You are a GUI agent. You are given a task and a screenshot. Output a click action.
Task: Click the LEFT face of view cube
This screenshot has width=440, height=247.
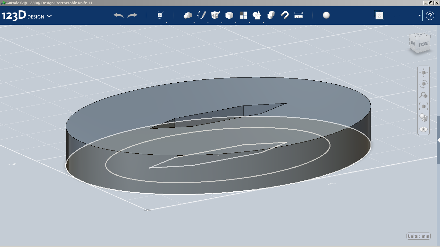tap(413, 42)
